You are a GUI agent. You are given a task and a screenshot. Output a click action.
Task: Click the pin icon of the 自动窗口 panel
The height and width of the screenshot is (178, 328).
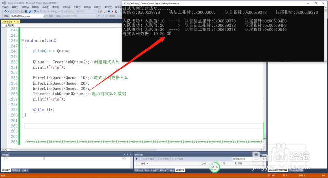pyautogui.click(x=127, y=155)
